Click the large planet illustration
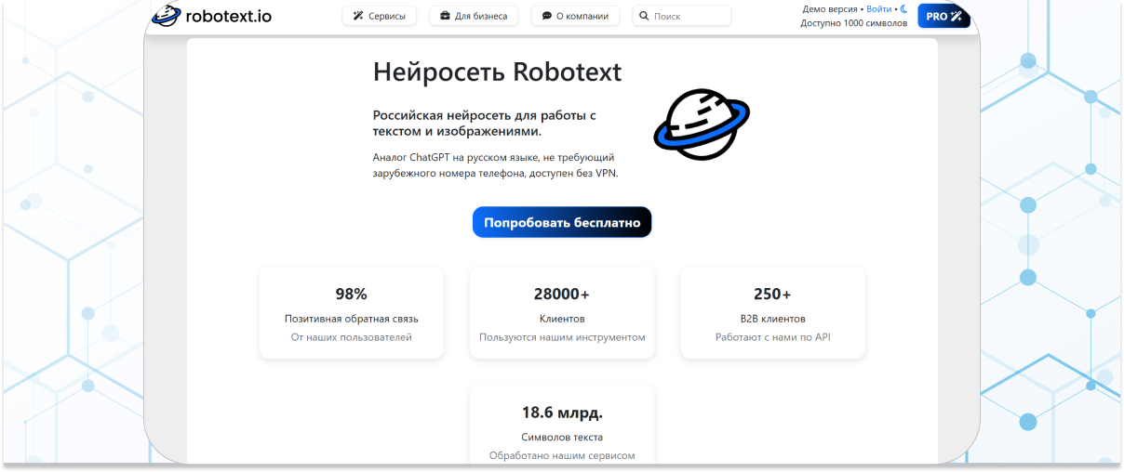1124x472 pixels. click(x=702, y=125)
